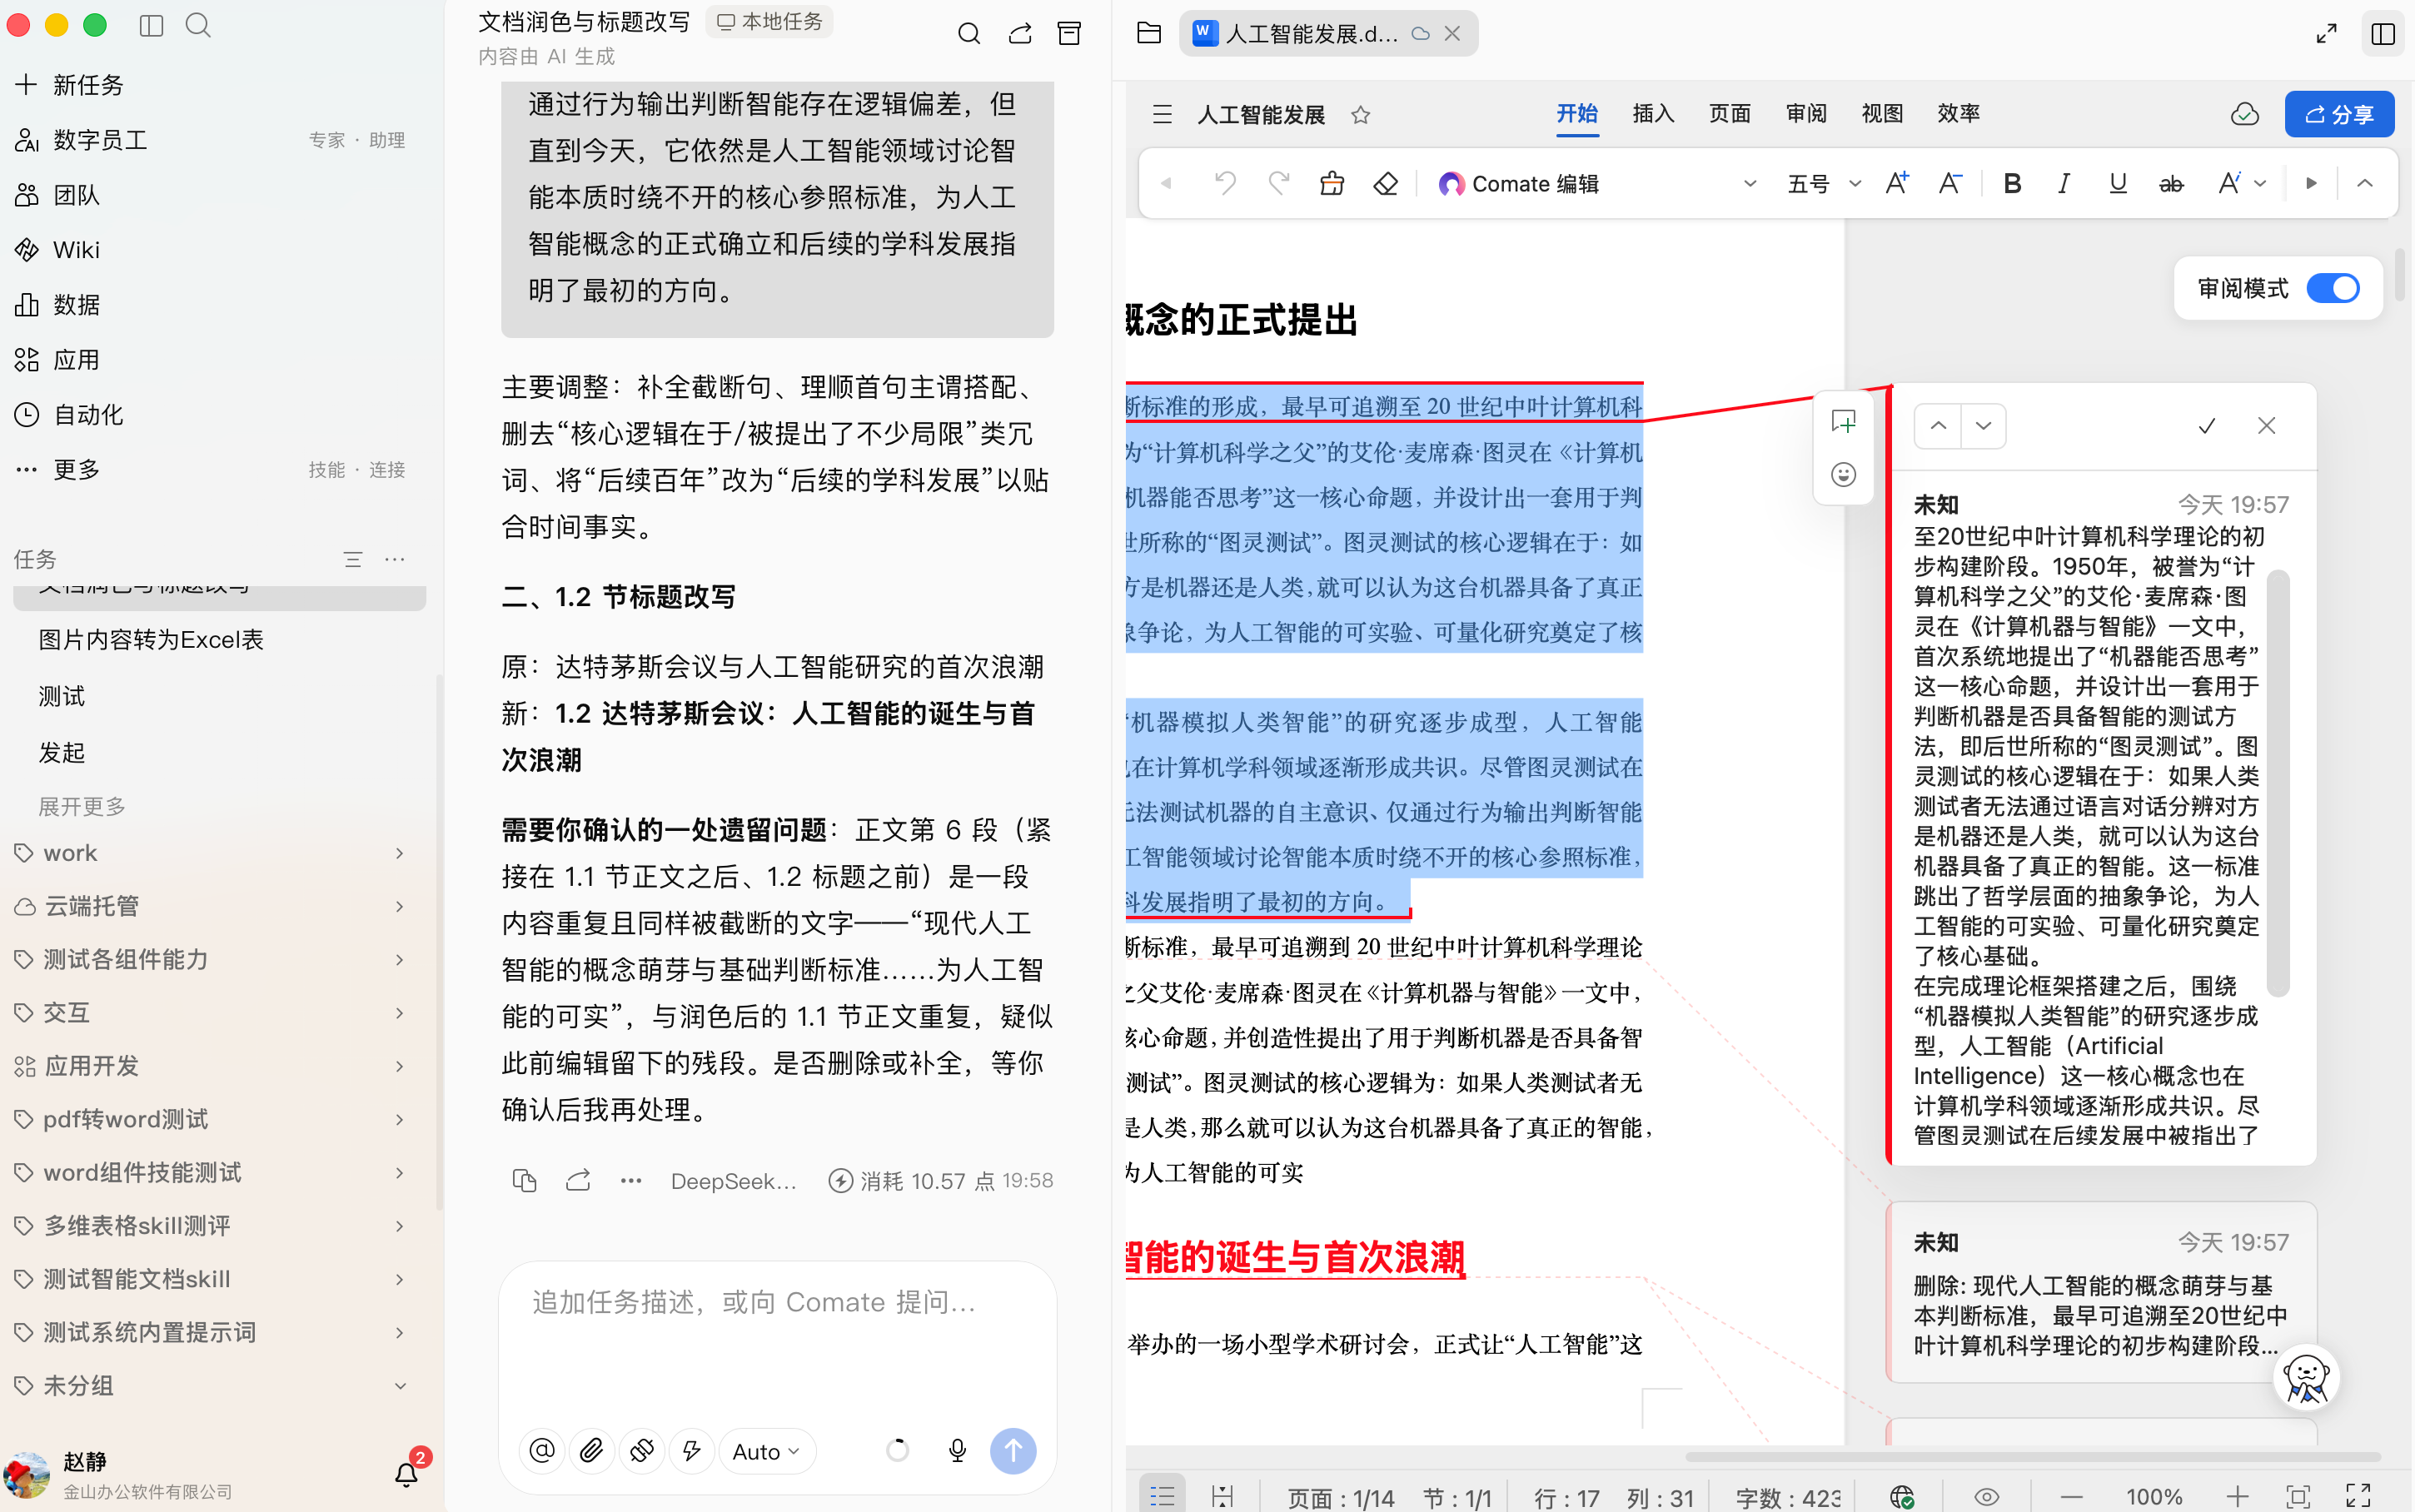Viewport: 2415px width, 1512px height.
Task: Click the undo arrow in document toolbar
Action: click(1225, 183)
